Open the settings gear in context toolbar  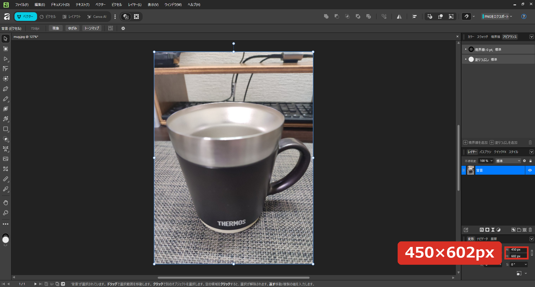123,28
